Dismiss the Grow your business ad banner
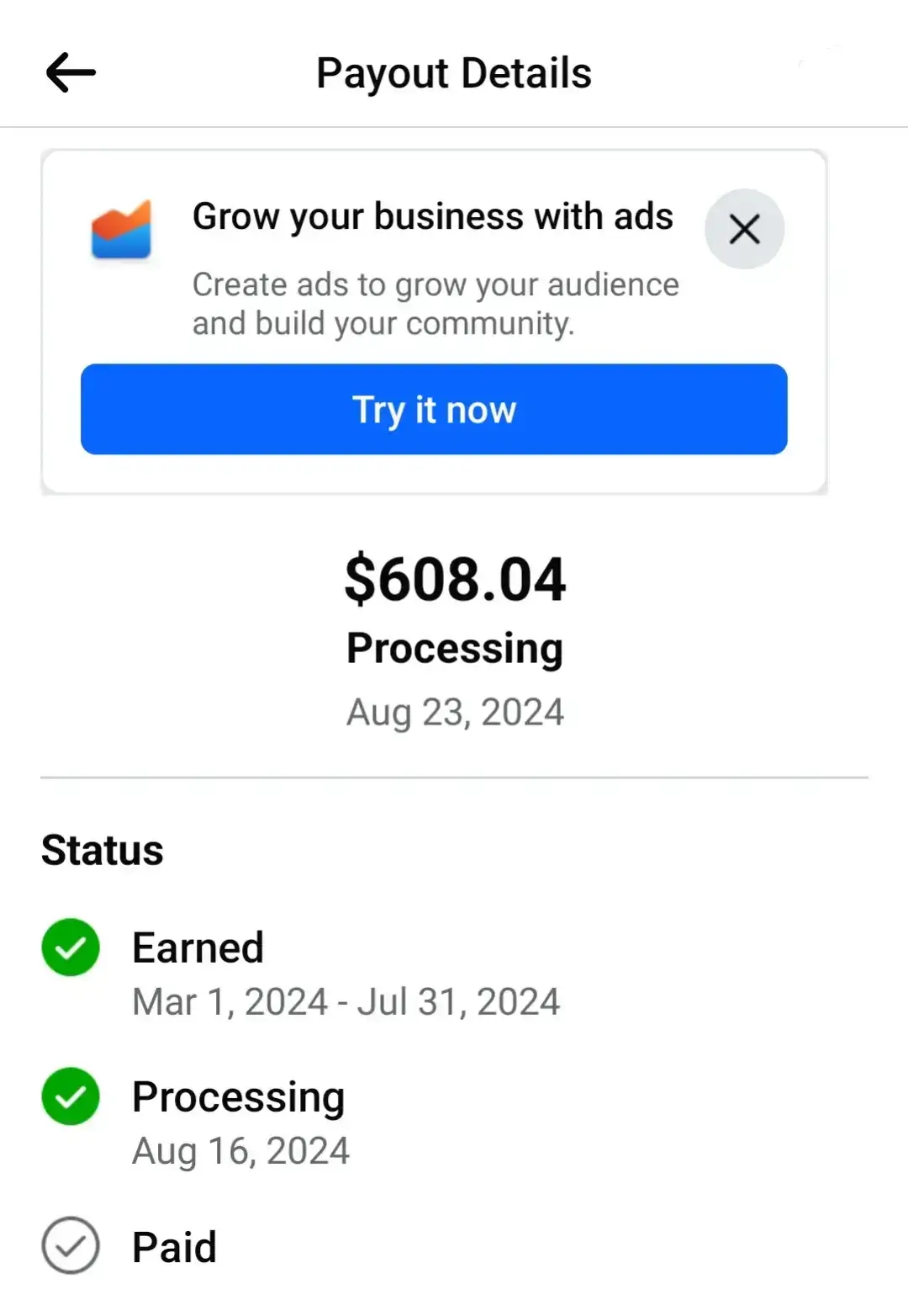This screenshot has height=1311, width=908. [x=744, y=229]
